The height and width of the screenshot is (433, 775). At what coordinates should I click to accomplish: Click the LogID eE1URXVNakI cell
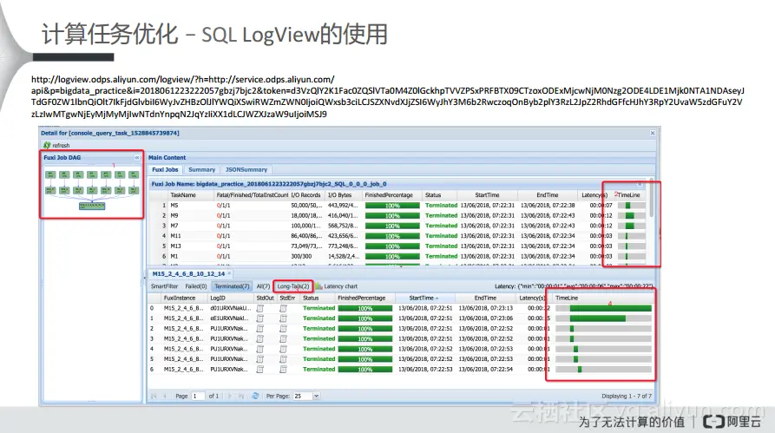(230, 318)
